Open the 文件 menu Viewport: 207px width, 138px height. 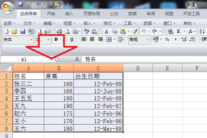point(29,23)
